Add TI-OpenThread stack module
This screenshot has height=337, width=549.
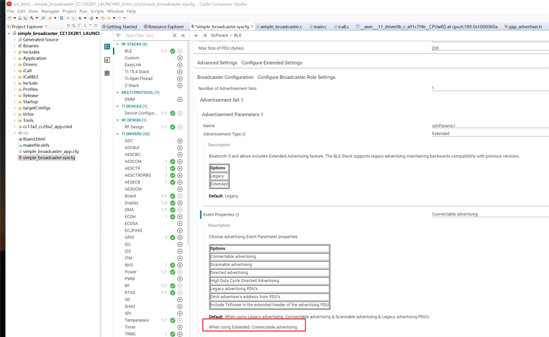pyautogui.click(x=180, y=79)
